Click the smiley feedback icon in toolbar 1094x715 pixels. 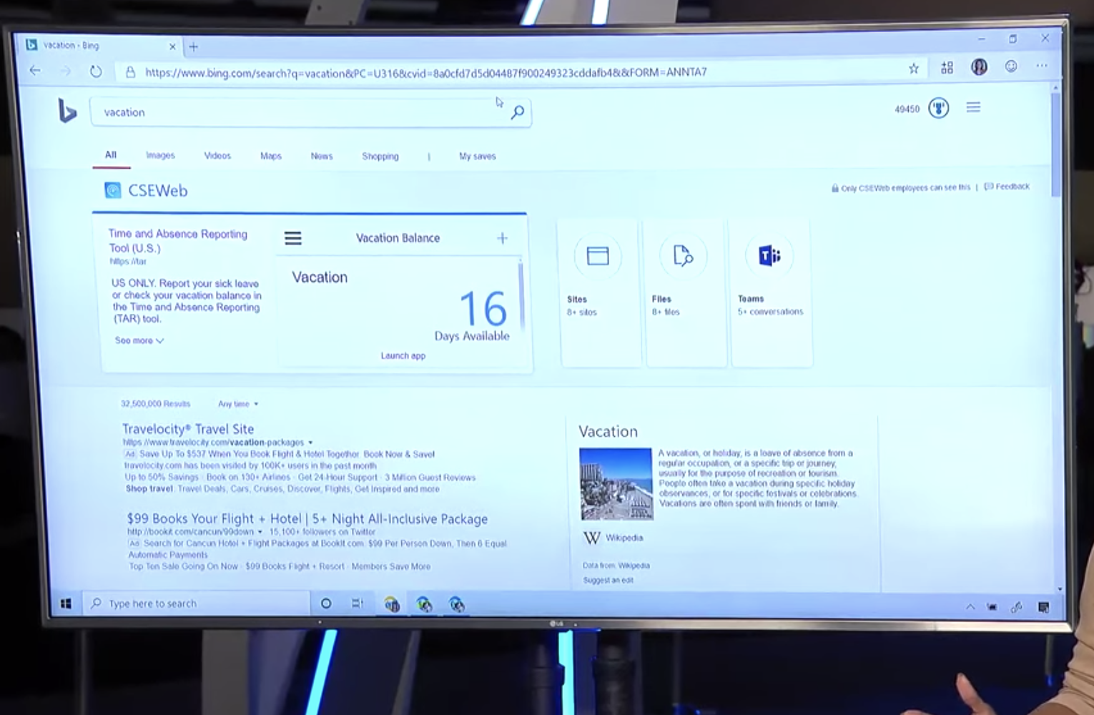coord(1011,66)
